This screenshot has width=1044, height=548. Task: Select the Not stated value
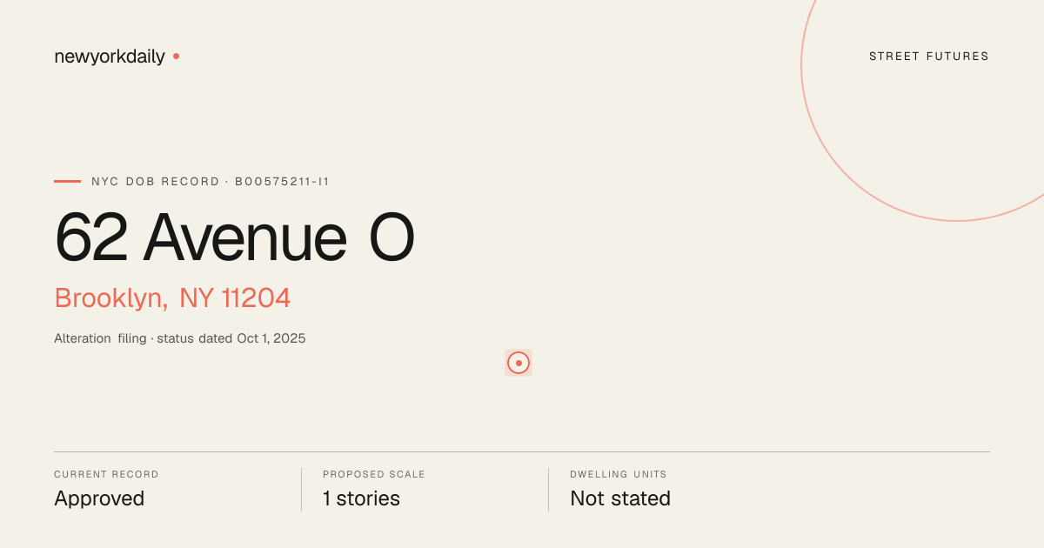pyautogui.click(x=620, y=498)
